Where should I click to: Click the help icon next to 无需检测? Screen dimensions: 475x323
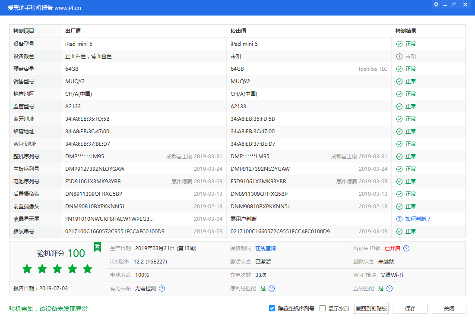161,288
